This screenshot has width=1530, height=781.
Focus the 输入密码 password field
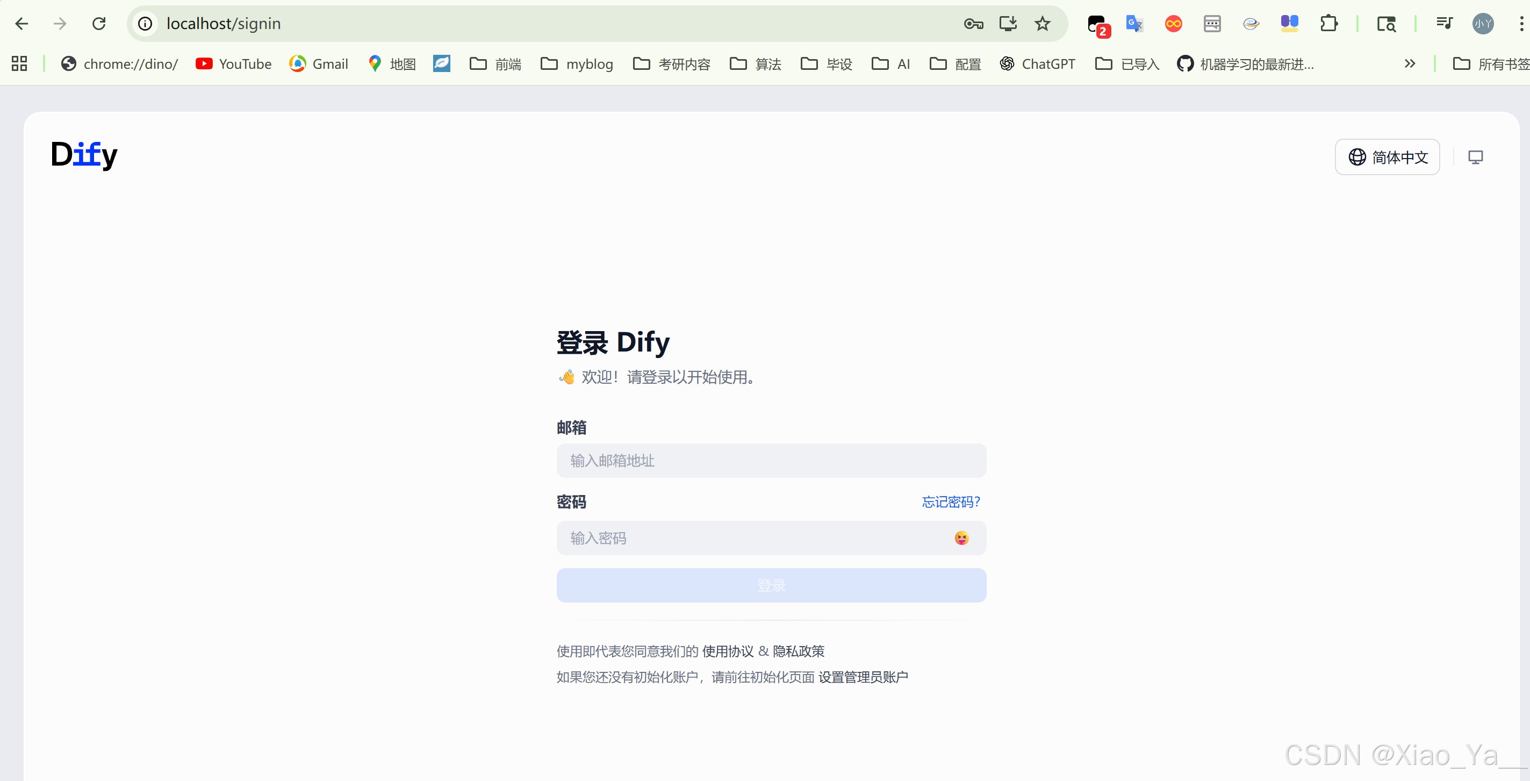pos(755,538)
